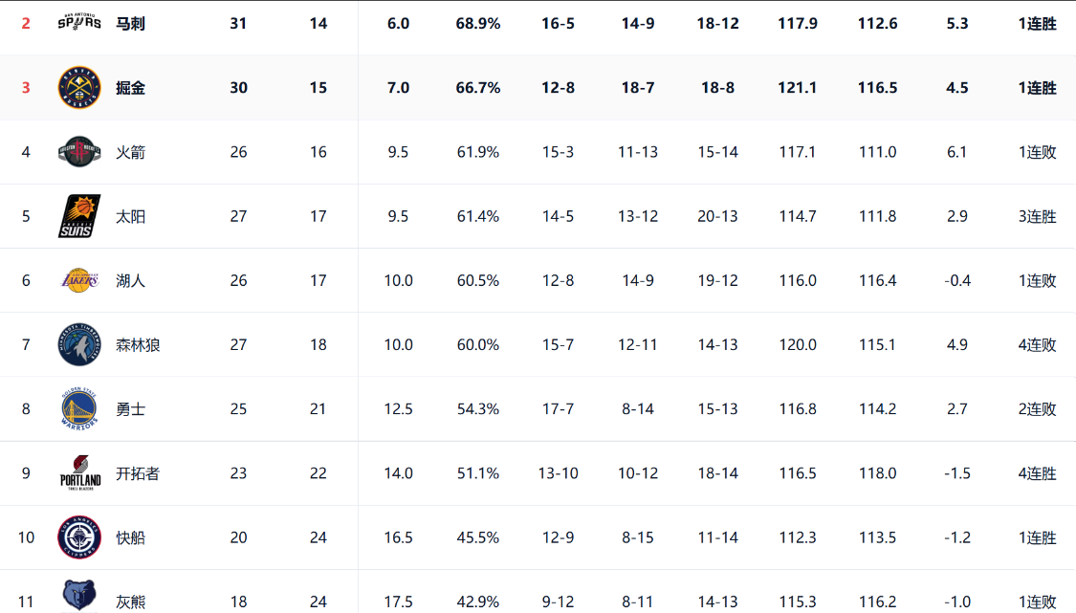Click the Golden State Warriors logo
Viewport: 1076px width, 613px height.
pos(79,408)
